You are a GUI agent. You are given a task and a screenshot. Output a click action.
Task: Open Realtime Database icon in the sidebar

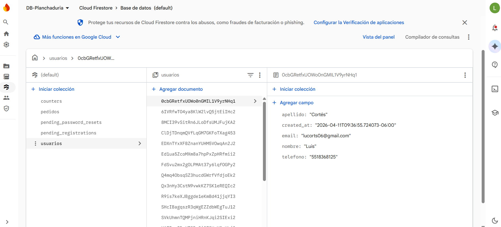click(6, 76)
